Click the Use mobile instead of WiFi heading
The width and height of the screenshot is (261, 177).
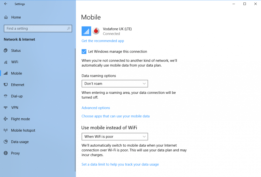coord(109,128)
